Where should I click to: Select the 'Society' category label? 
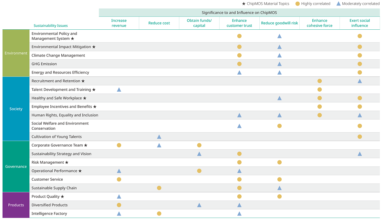click(x=16, y=109)
